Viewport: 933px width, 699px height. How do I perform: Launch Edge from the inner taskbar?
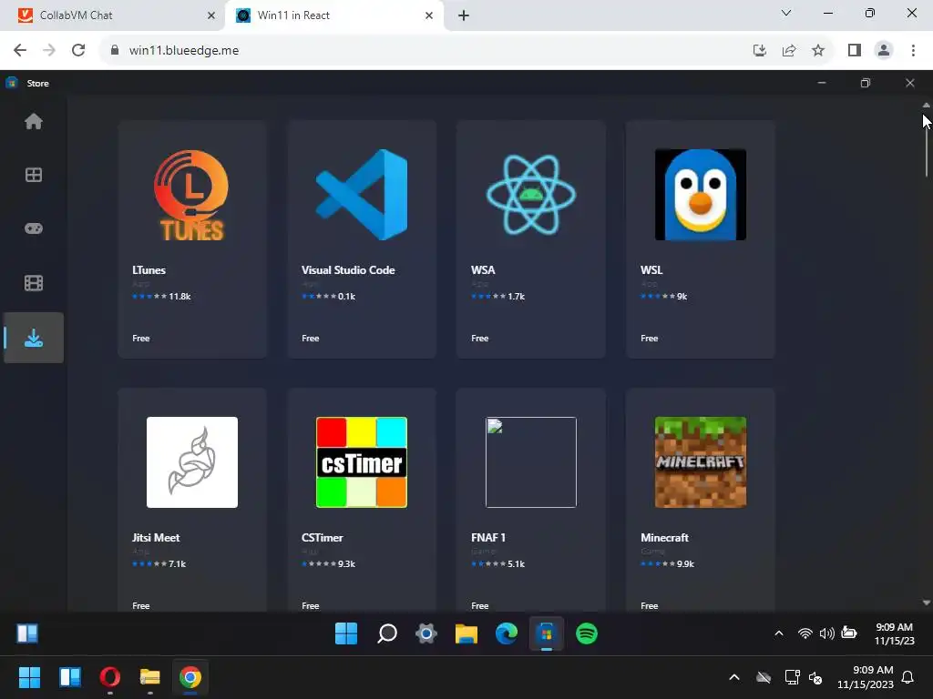click(507, 633)
